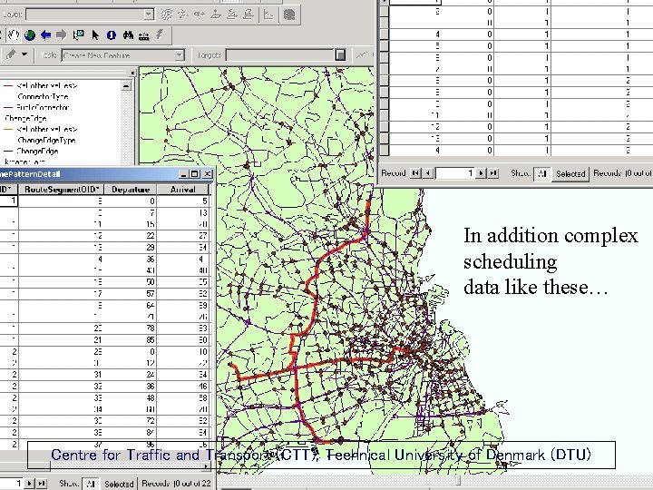Click the record number field in upper-right table

(454, 173)
